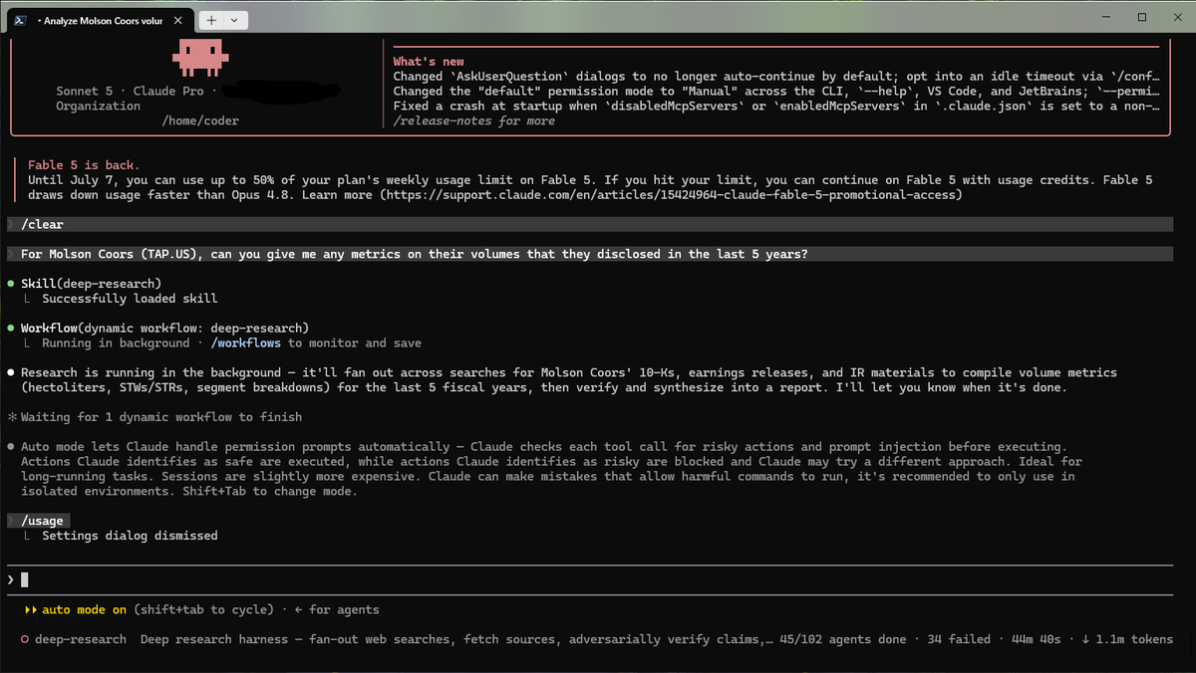Open the new tab profile dropdown arrow
1196x673 pixels.
[x=235, y=20]
